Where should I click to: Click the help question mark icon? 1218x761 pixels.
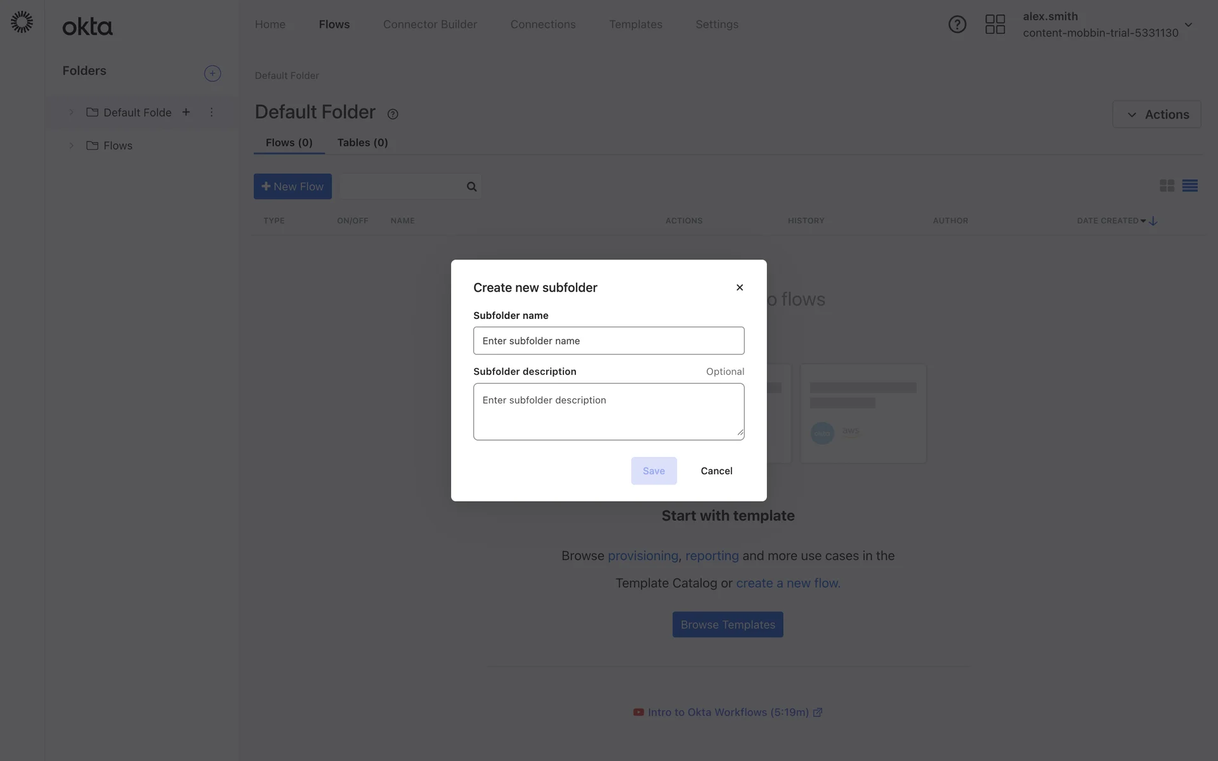pyautogui.click(x=957, y=24)
